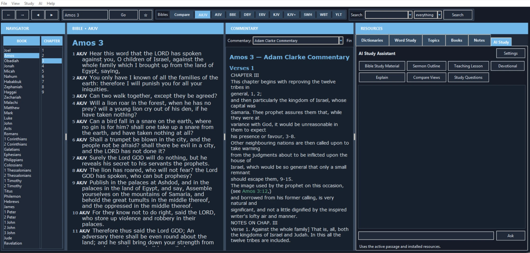Switch to the Dictionaries tab
Image resolution: width=530 pixels, height=253 pixels.
pyautogui.click(x=372, y=40)
